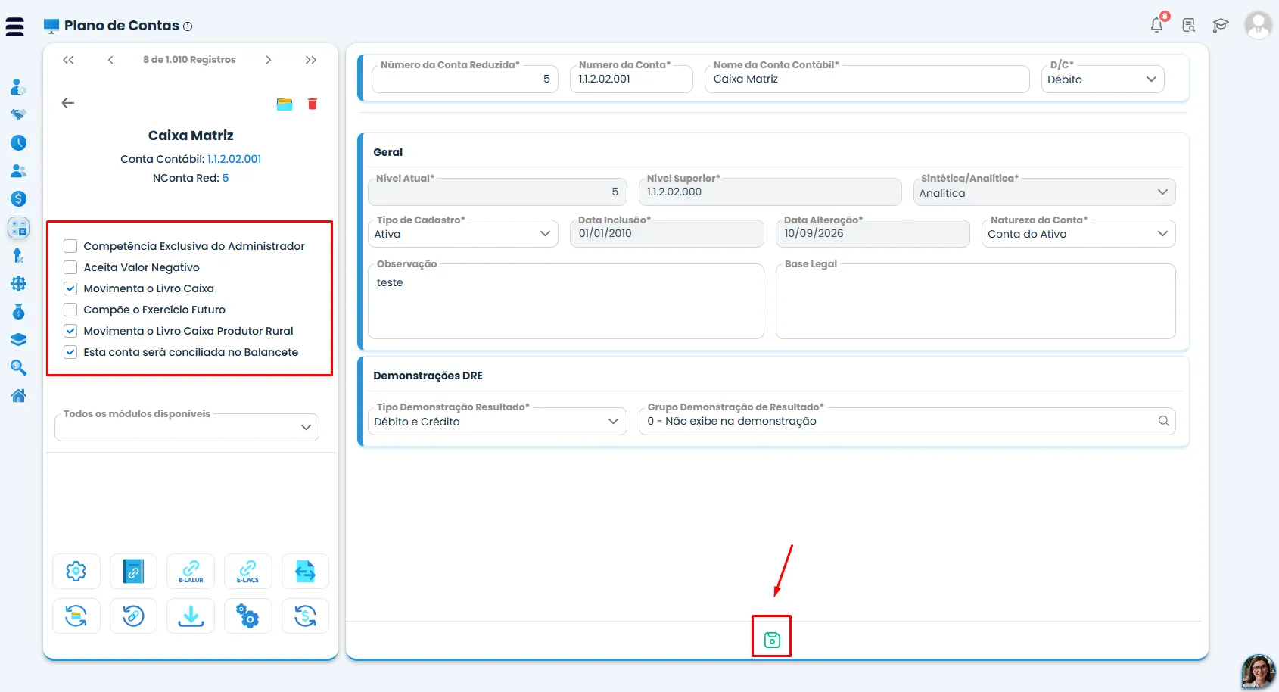Check Compõe o Exercício Futuro
1279x692 pixels.
[x=70, y=310]
